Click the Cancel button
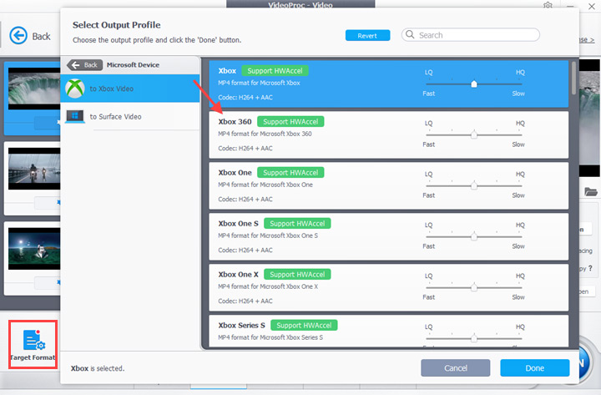The width and height of the screenshot is (601, 395). [456, 367]
